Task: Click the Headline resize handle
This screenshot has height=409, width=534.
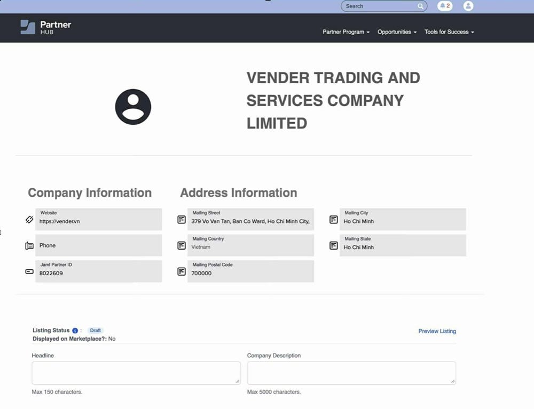Action: pyautogui.click(x=238, y=381)
